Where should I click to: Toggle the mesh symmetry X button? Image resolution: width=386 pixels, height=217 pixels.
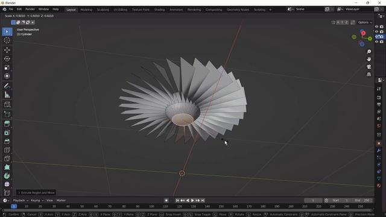click(338, 22)
